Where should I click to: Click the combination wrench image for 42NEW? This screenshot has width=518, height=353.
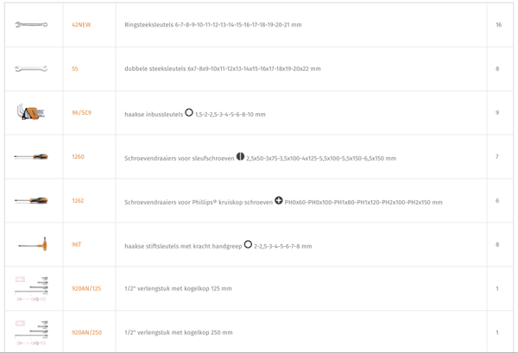click(31, 25)
